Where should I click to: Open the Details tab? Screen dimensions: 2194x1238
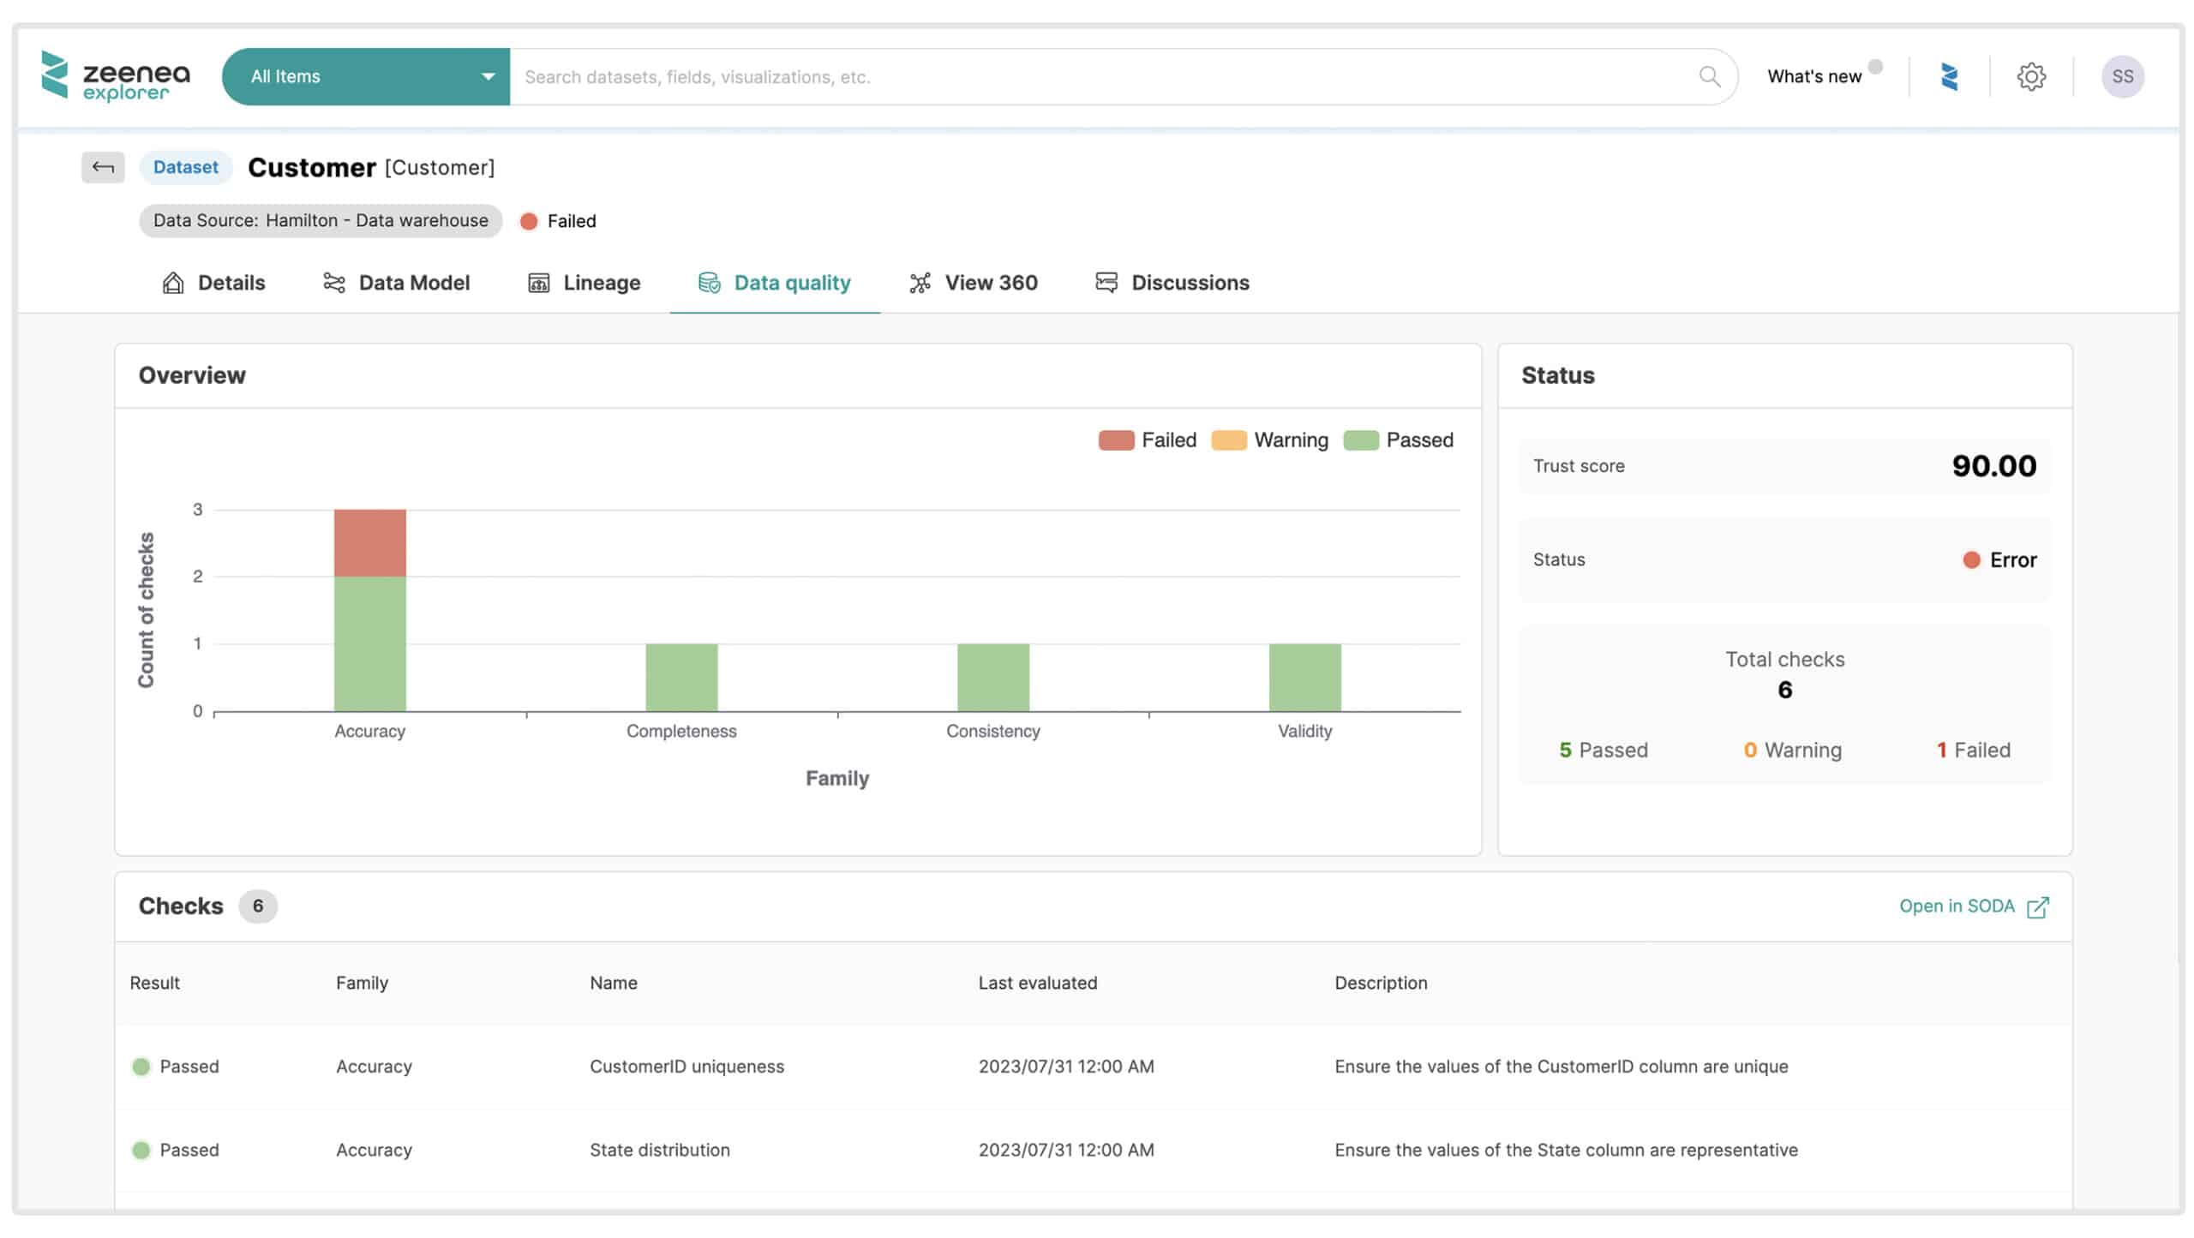[x=214, y=283]
